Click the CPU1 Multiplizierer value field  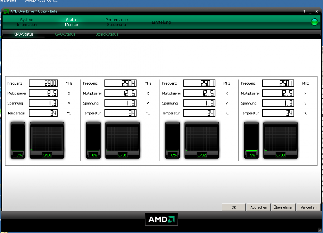(x=121, y=93)
